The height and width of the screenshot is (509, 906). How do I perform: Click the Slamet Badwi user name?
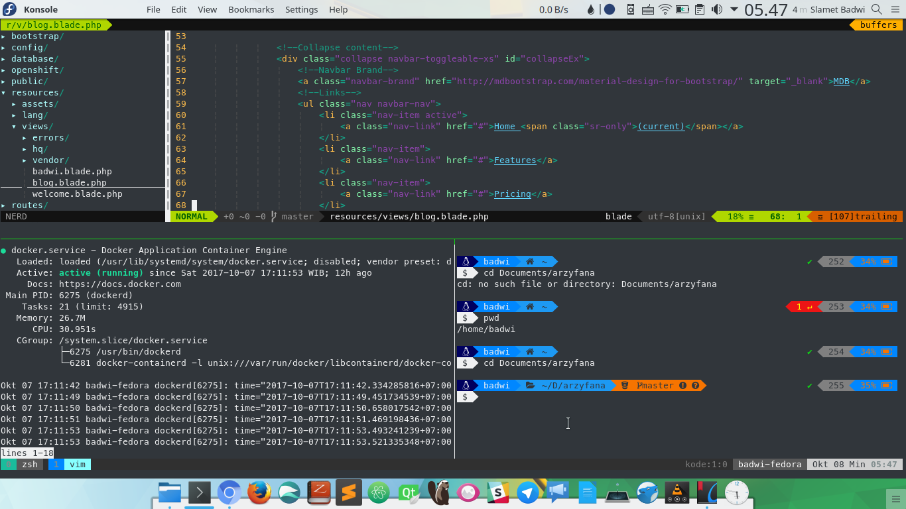pyautogui.click(x=838, y=9)
